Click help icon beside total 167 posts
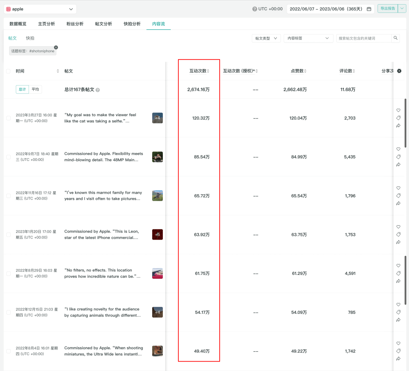The width and height of the screenshot is (409, 371). (98, 90)
